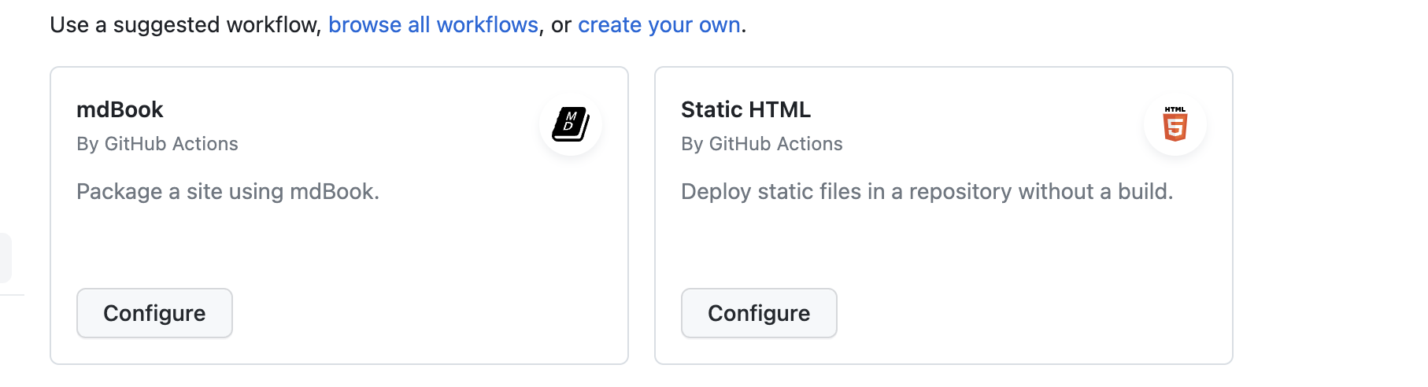Follow the 'create your own' link
1428x387 pixels.
tap(659, 25)
